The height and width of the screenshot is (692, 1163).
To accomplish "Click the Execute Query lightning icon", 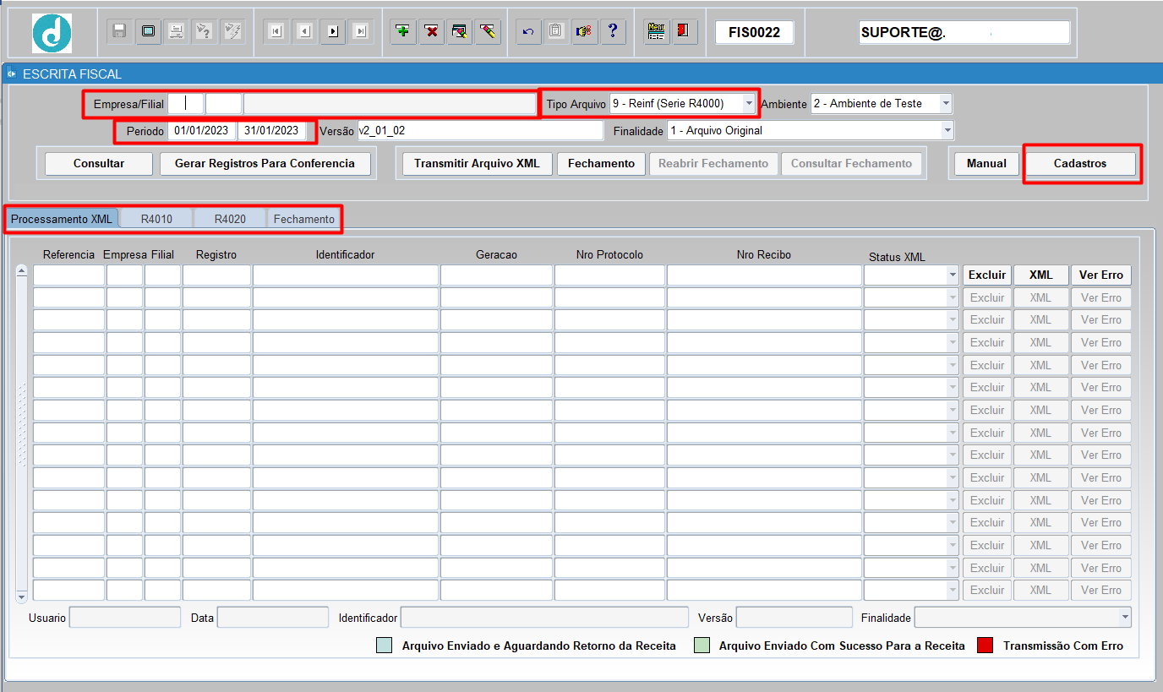I will [x=232, y=31].
